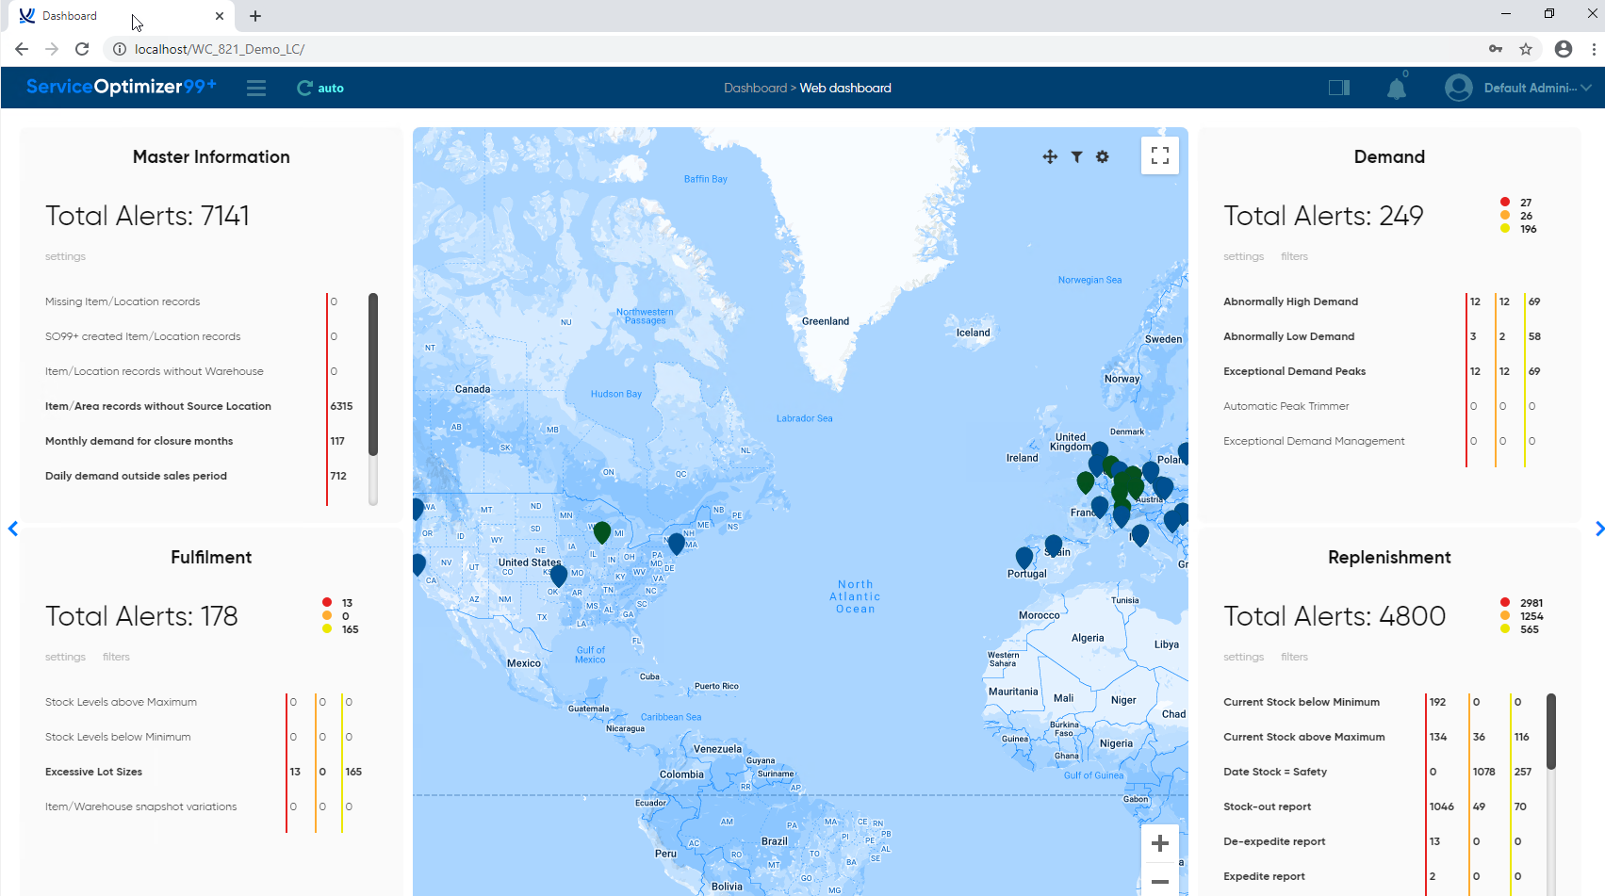Open browser saved passwords key icon
This screenshot has height=896, width=1605.
point(1496,49)
